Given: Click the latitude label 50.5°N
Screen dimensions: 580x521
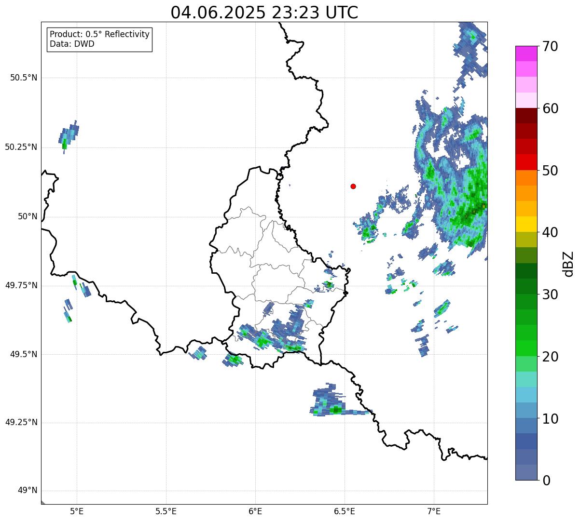Looking at the screenshot, I should click(x=24, y=78).
